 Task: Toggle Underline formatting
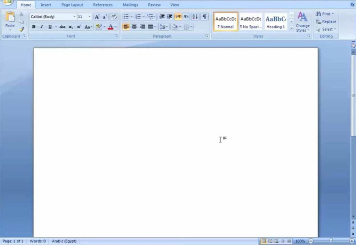50,27
